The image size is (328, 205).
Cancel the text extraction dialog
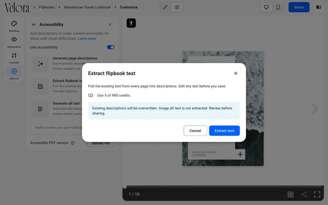(x=195, y=131)
